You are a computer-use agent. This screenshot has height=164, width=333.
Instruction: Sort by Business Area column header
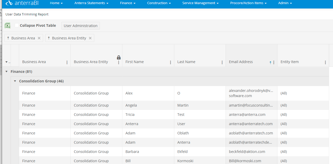[34, 62]
